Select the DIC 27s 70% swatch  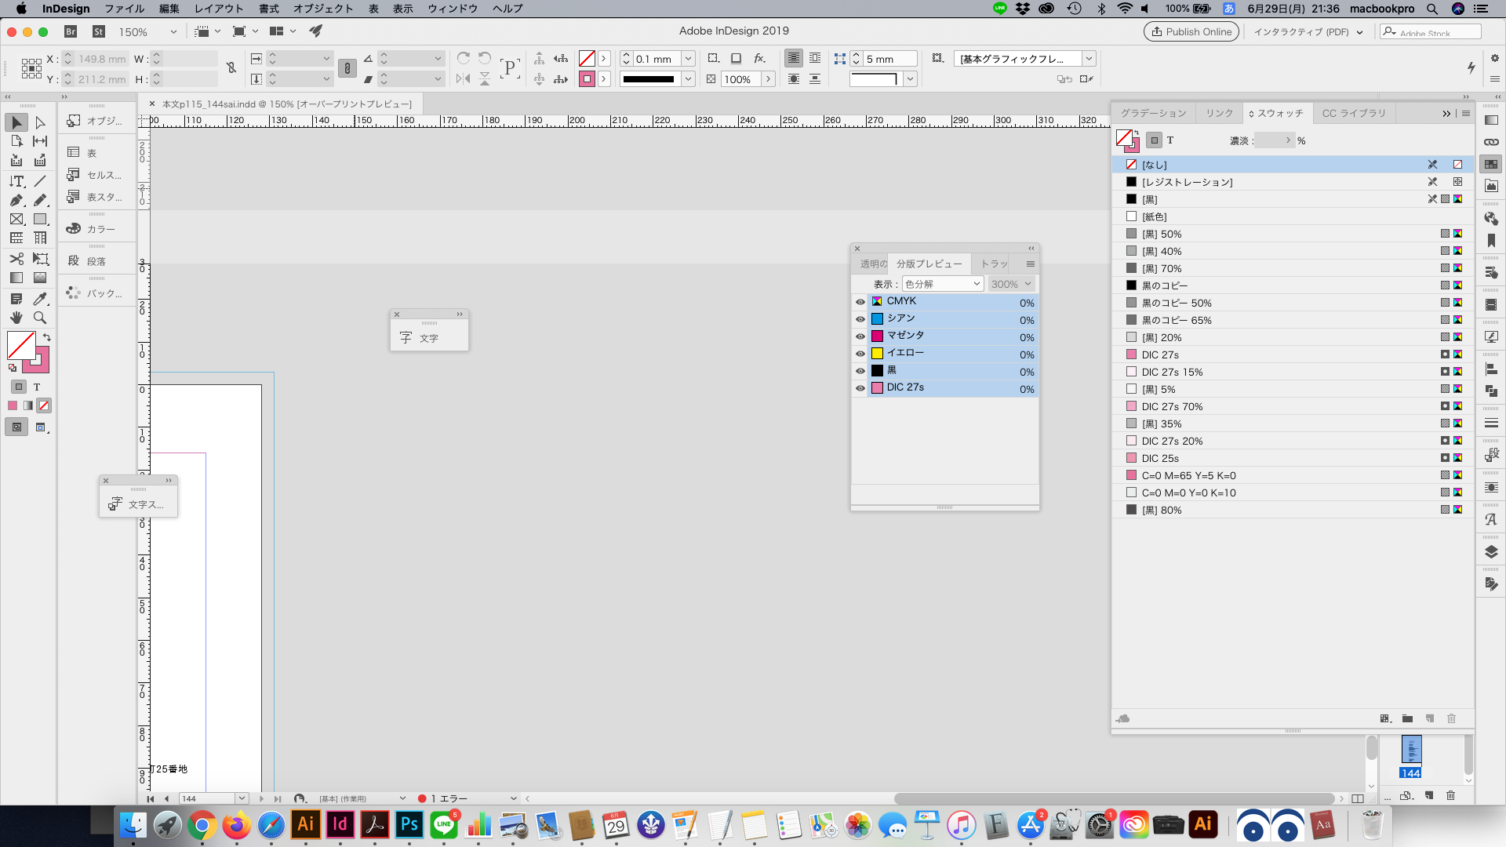click(x=1172, y=406)
